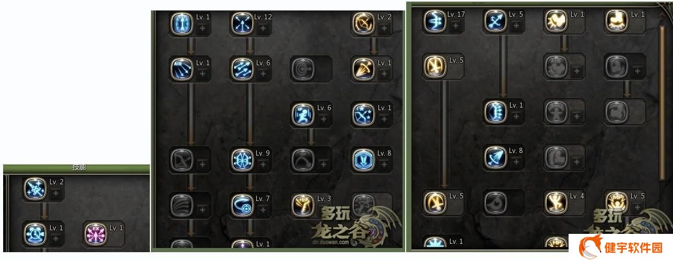This screenshot has height=260, width=673.
Task: Select the Lv. 12 multi-arrow skill icon
Action: 242,23
